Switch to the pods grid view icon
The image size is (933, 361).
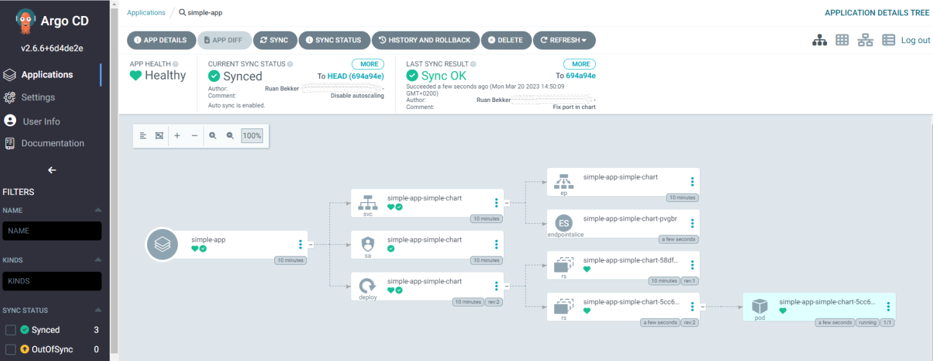(842, 40)
